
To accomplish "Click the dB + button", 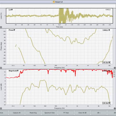I will tap(99, 113).
